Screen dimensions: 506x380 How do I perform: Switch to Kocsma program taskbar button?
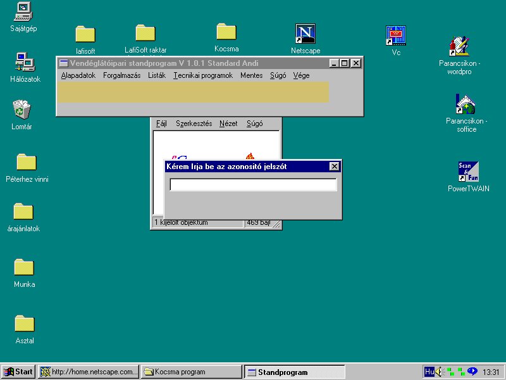191,372
